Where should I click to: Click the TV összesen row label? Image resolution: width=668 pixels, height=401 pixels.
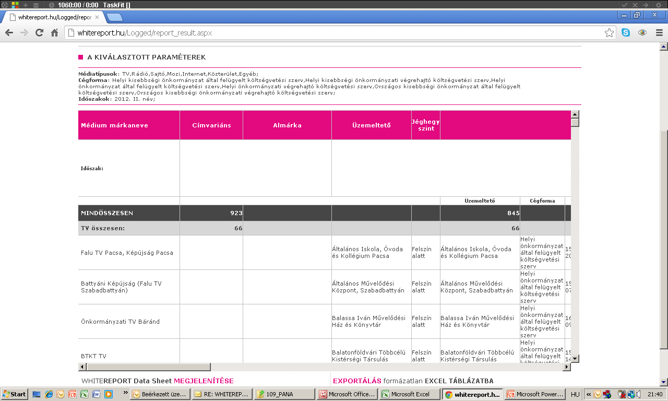pos(103,228)
